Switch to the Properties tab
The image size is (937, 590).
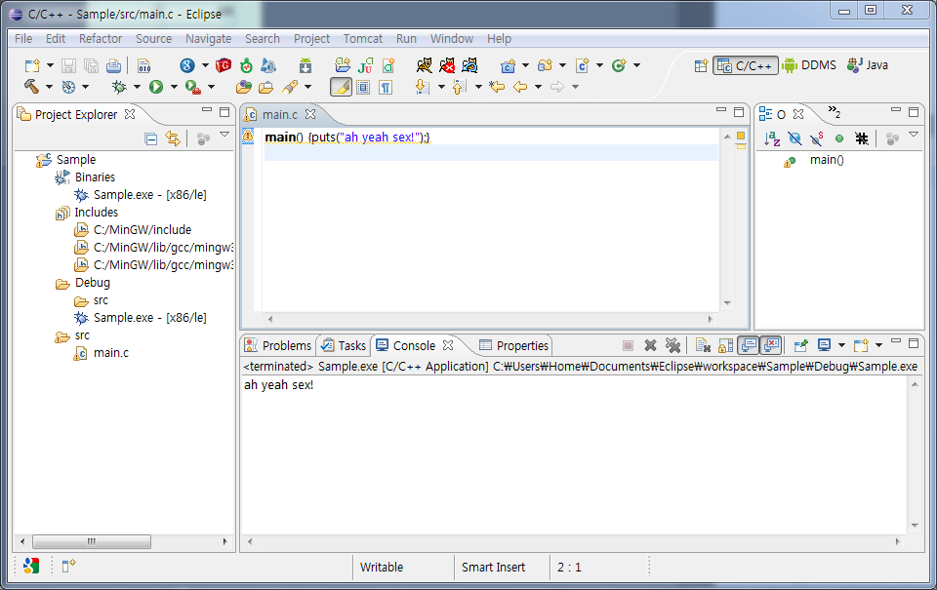click(x=514, y=346)
